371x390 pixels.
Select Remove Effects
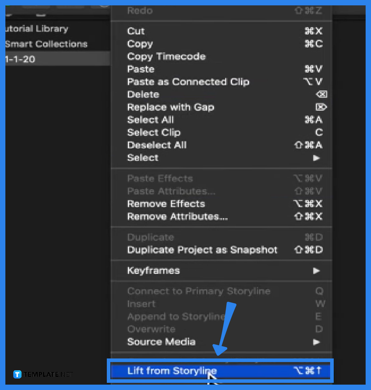click(x=166, y=204)
